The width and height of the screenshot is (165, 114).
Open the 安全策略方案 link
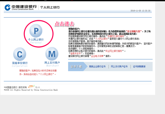(x=134, y=31)
